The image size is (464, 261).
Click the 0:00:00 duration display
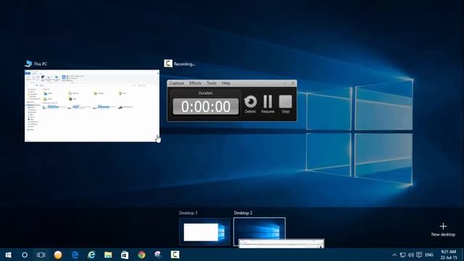pyautogui.click(x=206, y=107)
